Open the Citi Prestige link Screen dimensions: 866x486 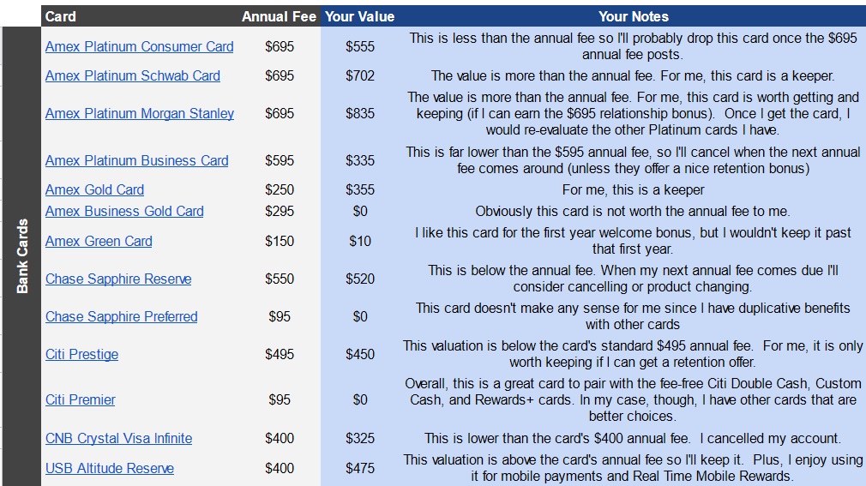[x=81, y=354]
